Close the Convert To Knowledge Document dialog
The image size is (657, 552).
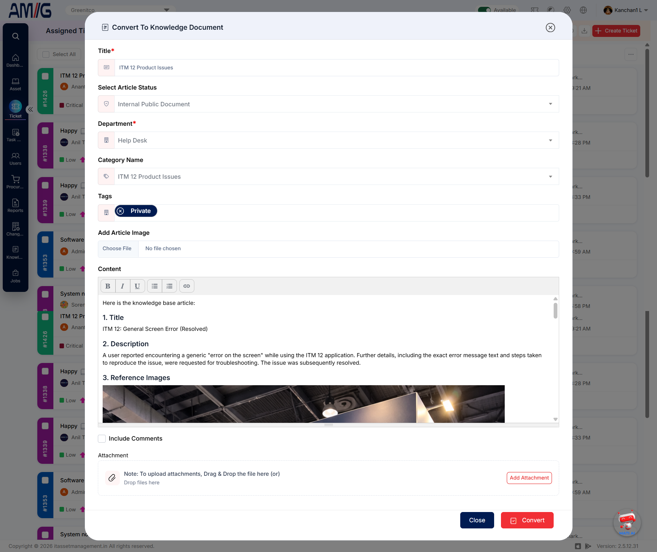550,27
